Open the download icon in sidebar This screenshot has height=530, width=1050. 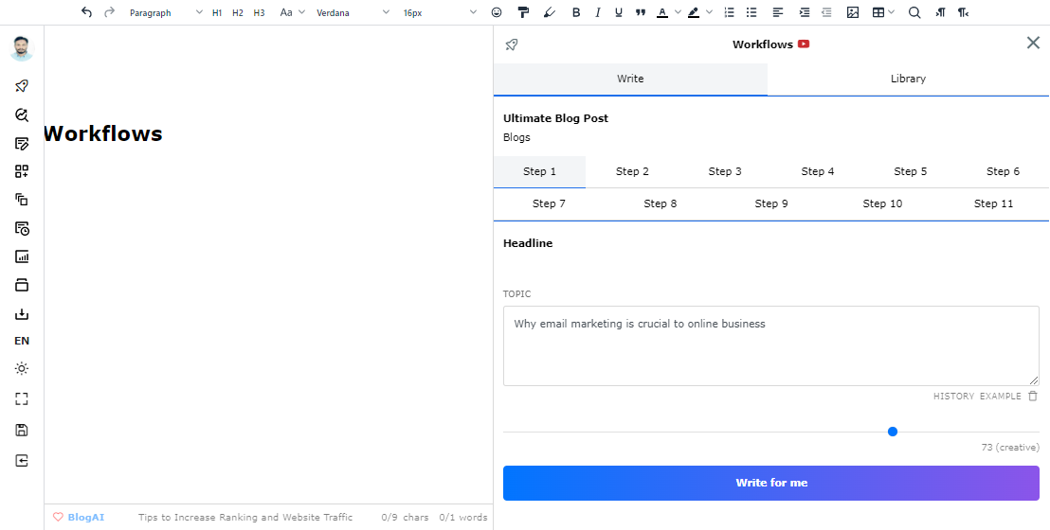[x=22, y=314]
